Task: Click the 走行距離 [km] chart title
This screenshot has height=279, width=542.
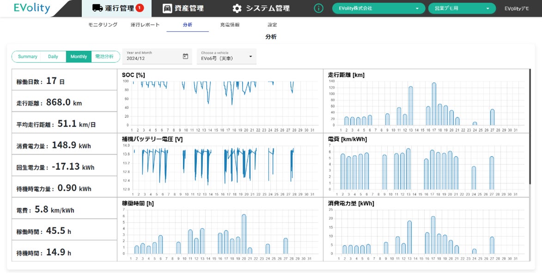Action: [x=346, y=75]
